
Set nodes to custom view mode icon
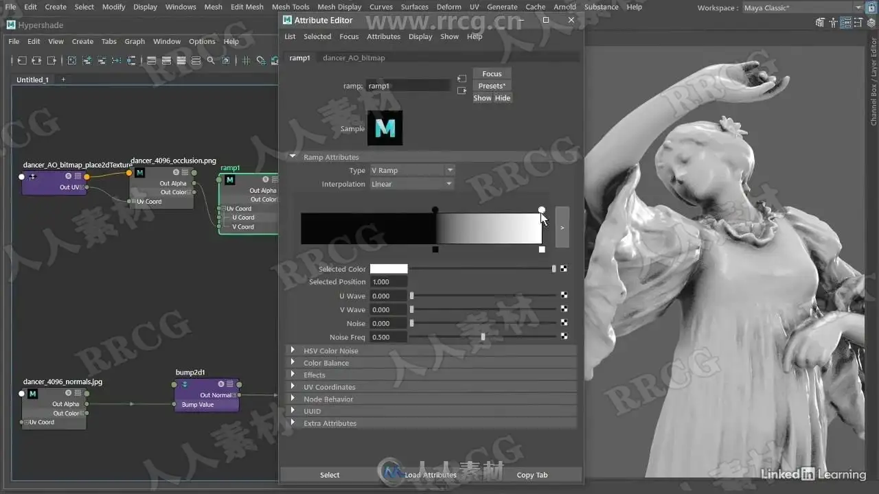click(196, 60)
